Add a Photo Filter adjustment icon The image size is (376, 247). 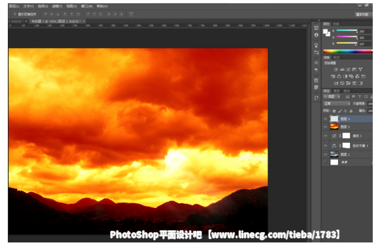point(351,76)
